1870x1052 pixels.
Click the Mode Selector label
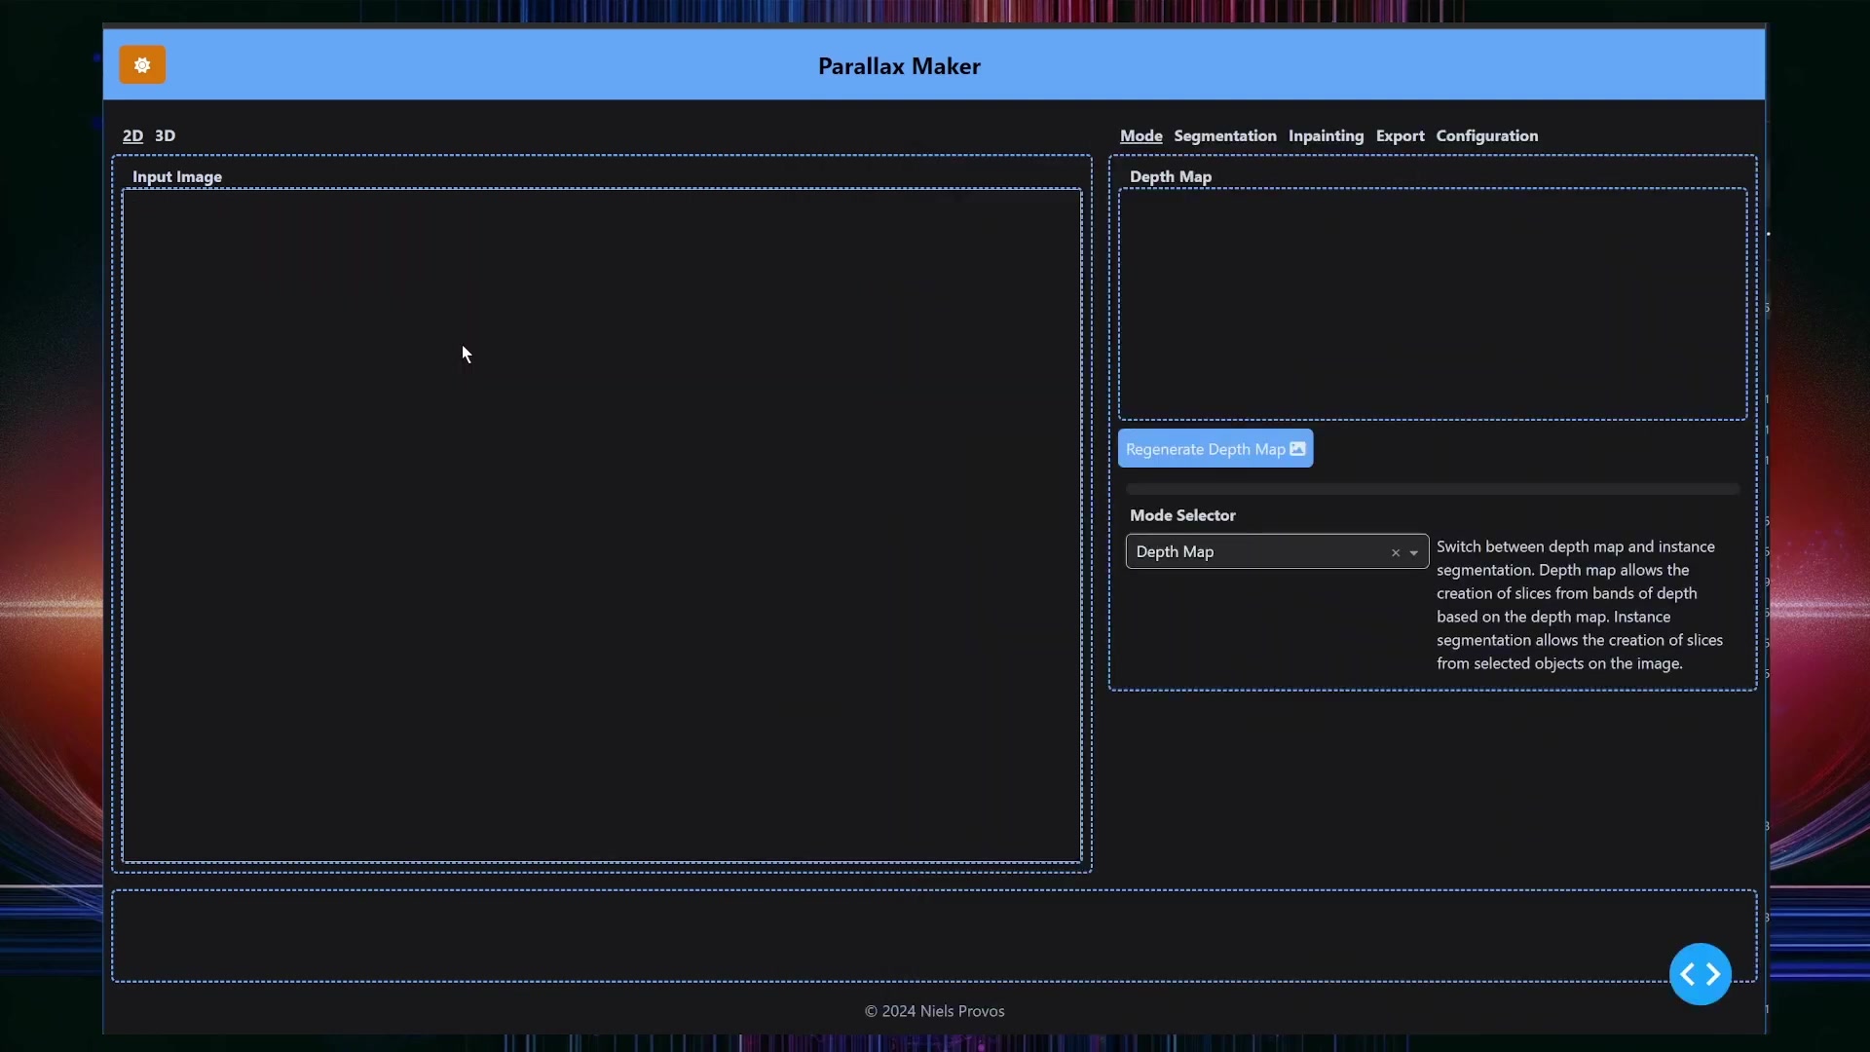pyautogui.click(x=1182, y=515)
